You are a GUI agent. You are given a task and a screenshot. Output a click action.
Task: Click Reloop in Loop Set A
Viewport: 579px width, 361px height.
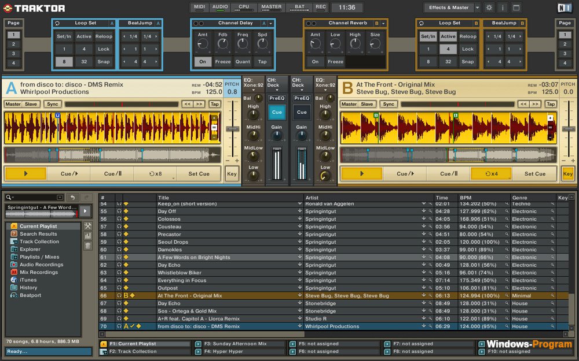point(104,36)
